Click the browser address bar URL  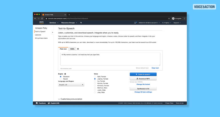[x=68, y=19]
